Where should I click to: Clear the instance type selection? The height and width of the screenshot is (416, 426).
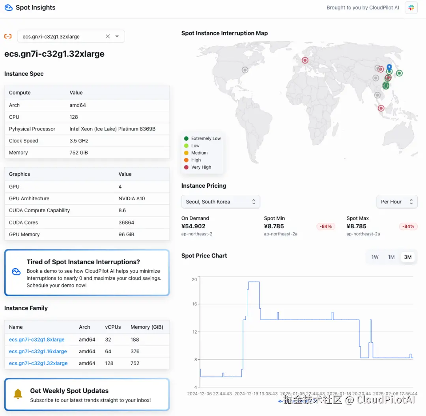pos(108,36)
